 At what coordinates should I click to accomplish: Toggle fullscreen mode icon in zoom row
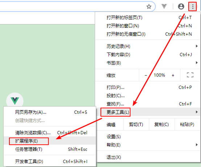[x=190, y=75]
